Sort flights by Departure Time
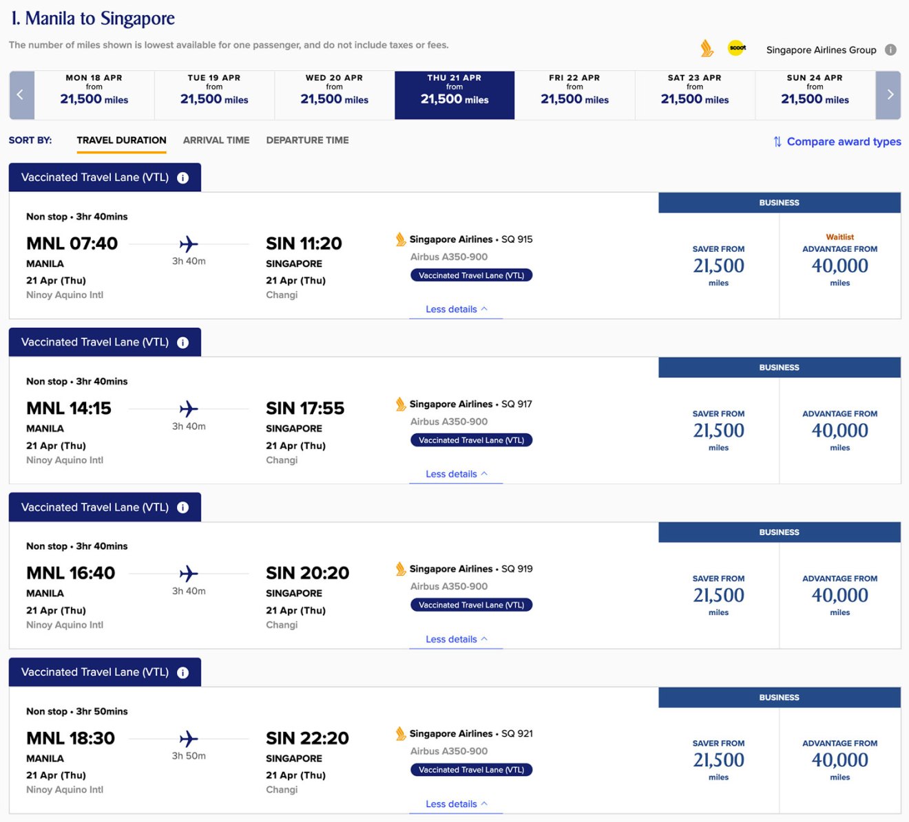 (x=307, y=140)
